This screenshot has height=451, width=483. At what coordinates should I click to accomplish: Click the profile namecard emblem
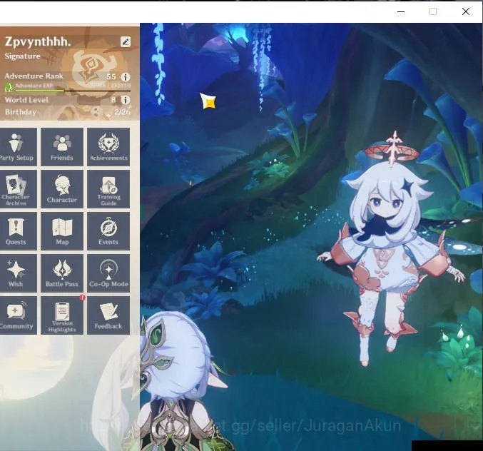(x=93, y=69)
